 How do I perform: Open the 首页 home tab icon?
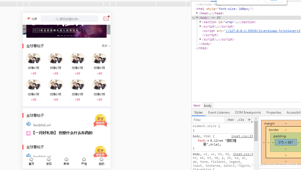31,160
